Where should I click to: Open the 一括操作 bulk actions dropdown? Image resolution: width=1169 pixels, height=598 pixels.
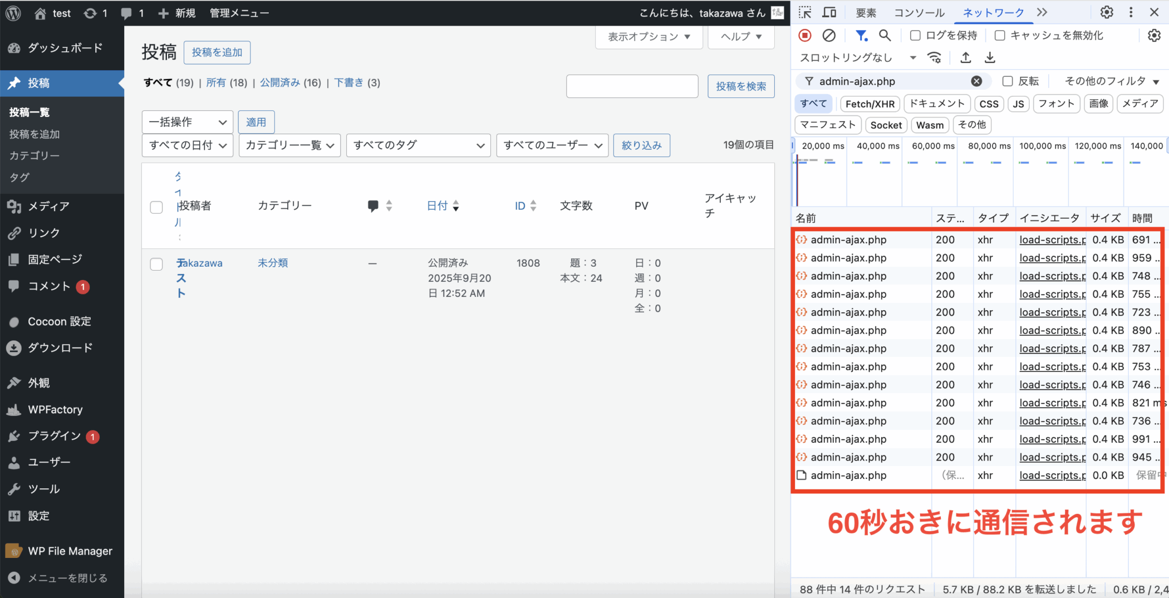(187, 122)
